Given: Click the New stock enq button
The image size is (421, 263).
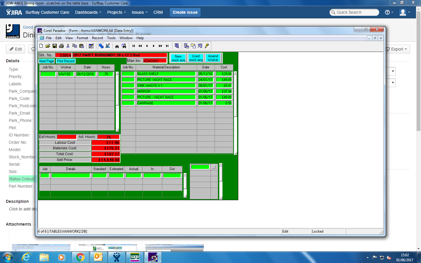Looking at the screenshot, I should point(178,58).
